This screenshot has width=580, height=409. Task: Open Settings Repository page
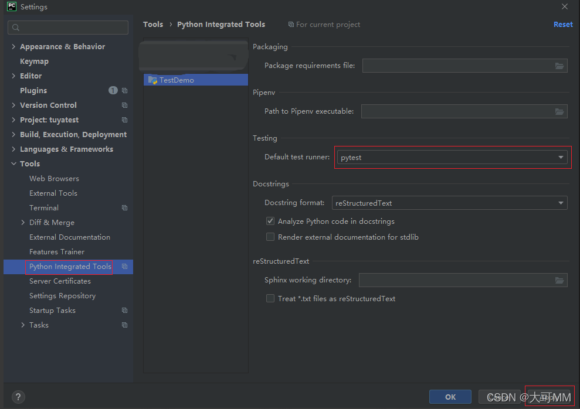[62, 296]
